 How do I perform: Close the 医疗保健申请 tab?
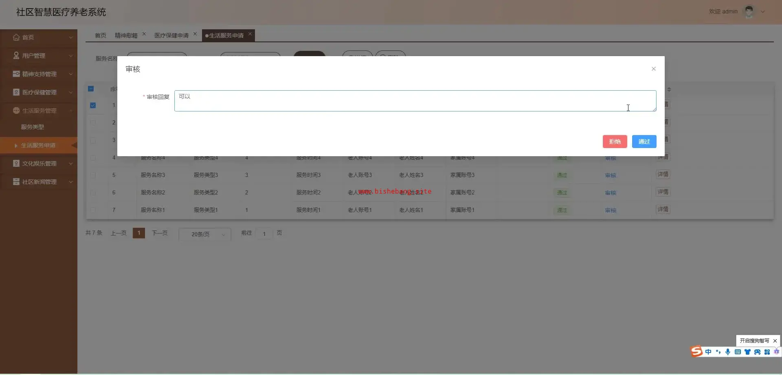pos(195,34)
